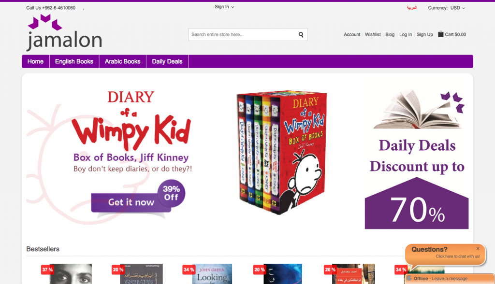Open the shopping cart icon

(441, 34)
